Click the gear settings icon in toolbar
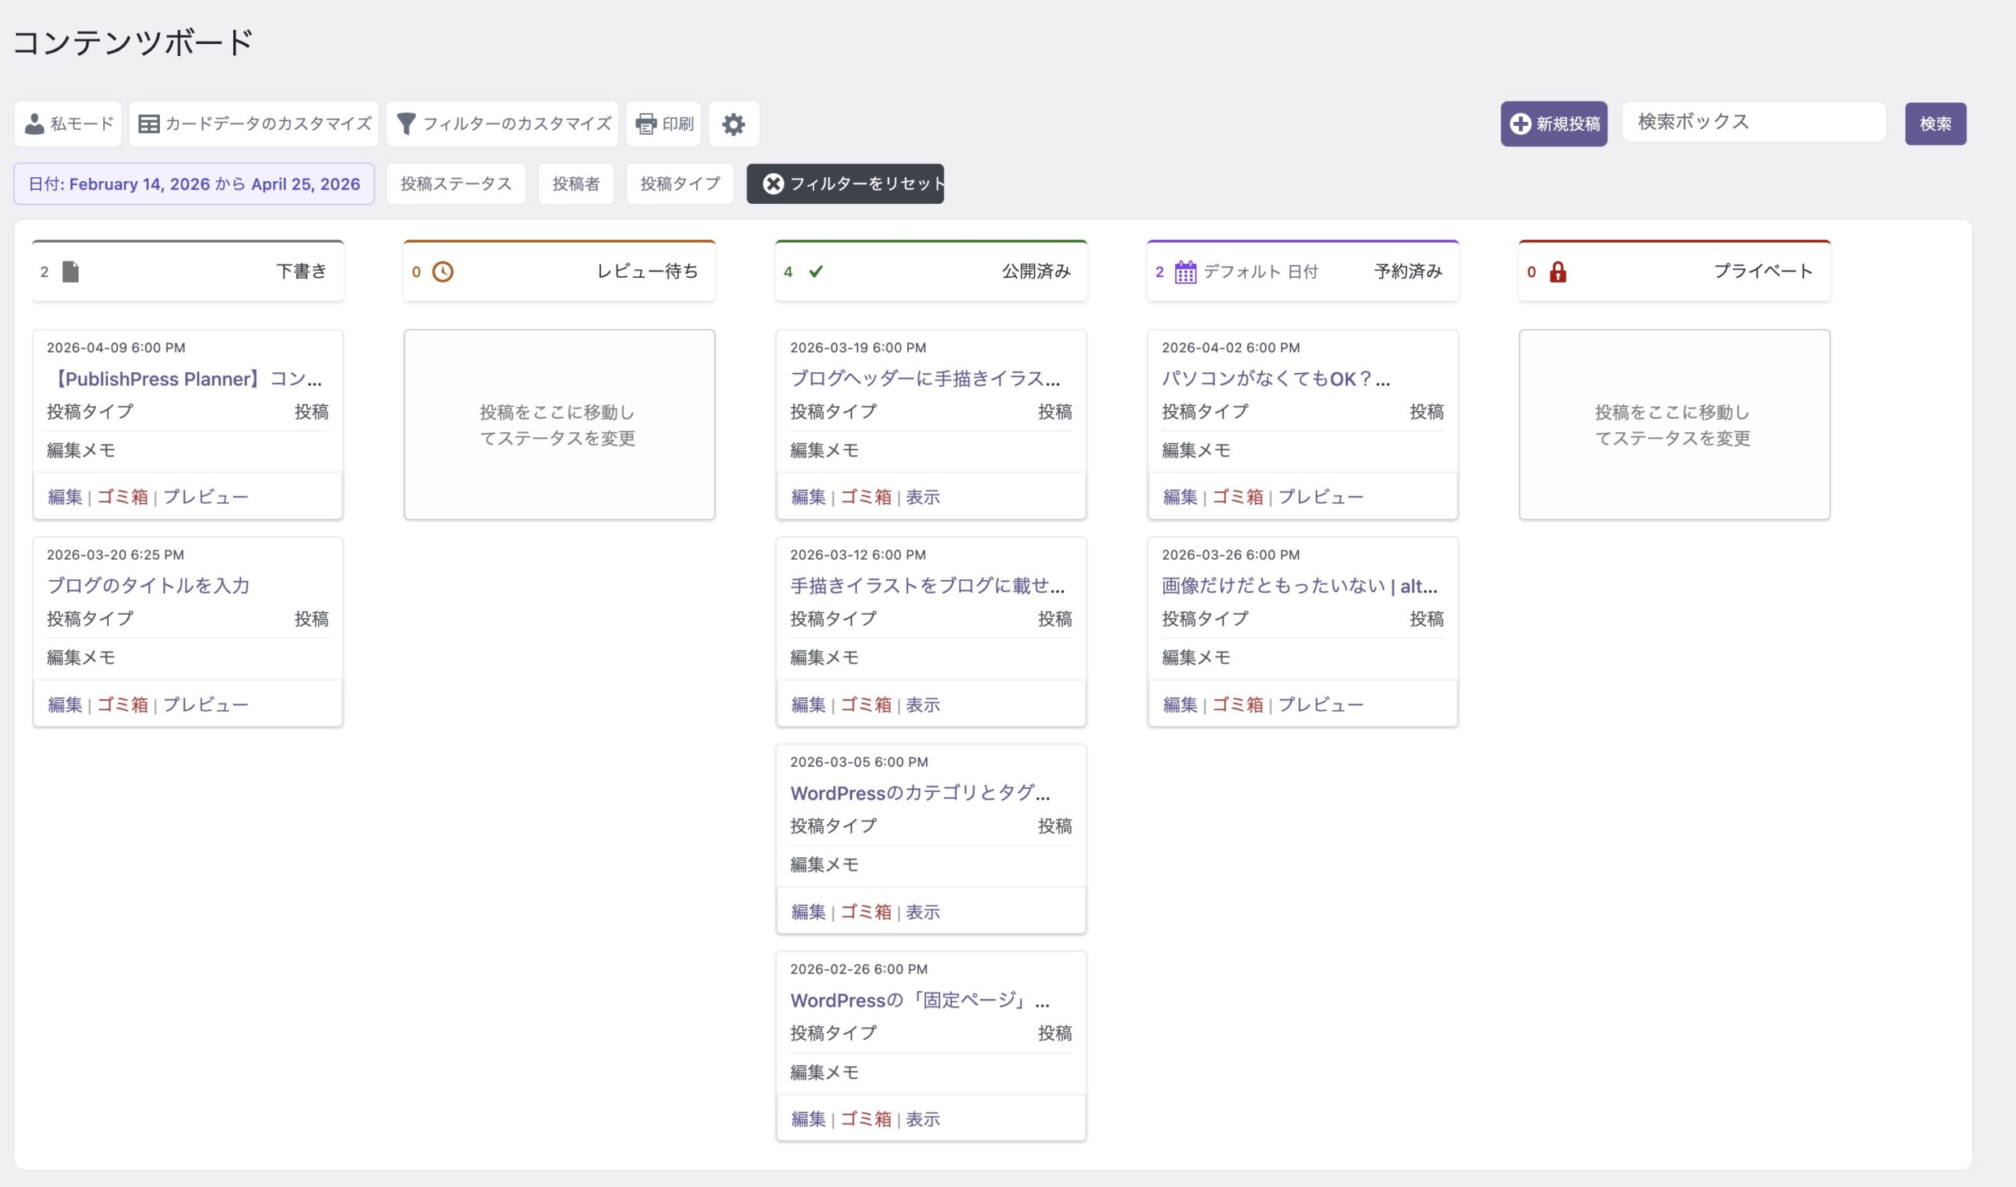 coord(733,124)
